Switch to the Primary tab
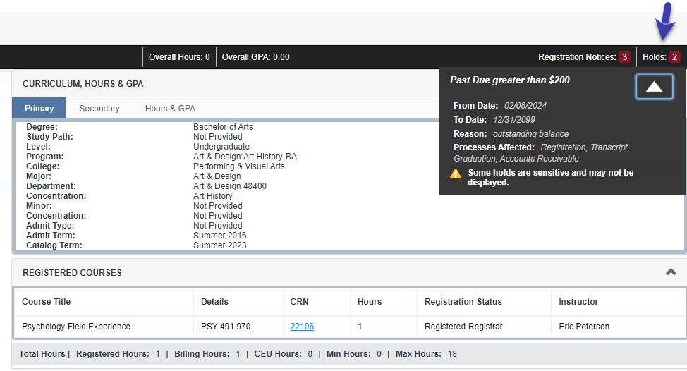This screenshot has height=371, width=687. pyautogui.click(x=39, y=109)
